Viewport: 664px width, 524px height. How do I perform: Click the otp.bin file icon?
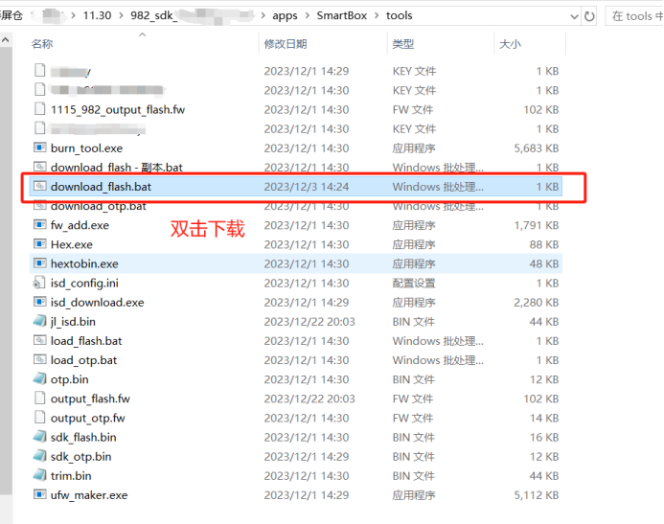[x=40, y=378]
